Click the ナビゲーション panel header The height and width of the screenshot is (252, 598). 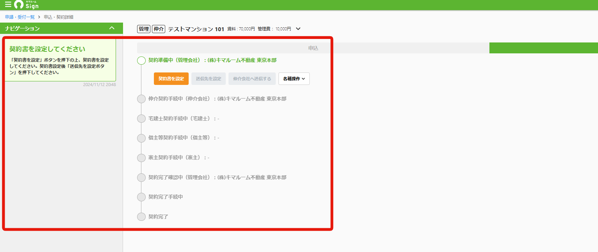click(61, 28)
